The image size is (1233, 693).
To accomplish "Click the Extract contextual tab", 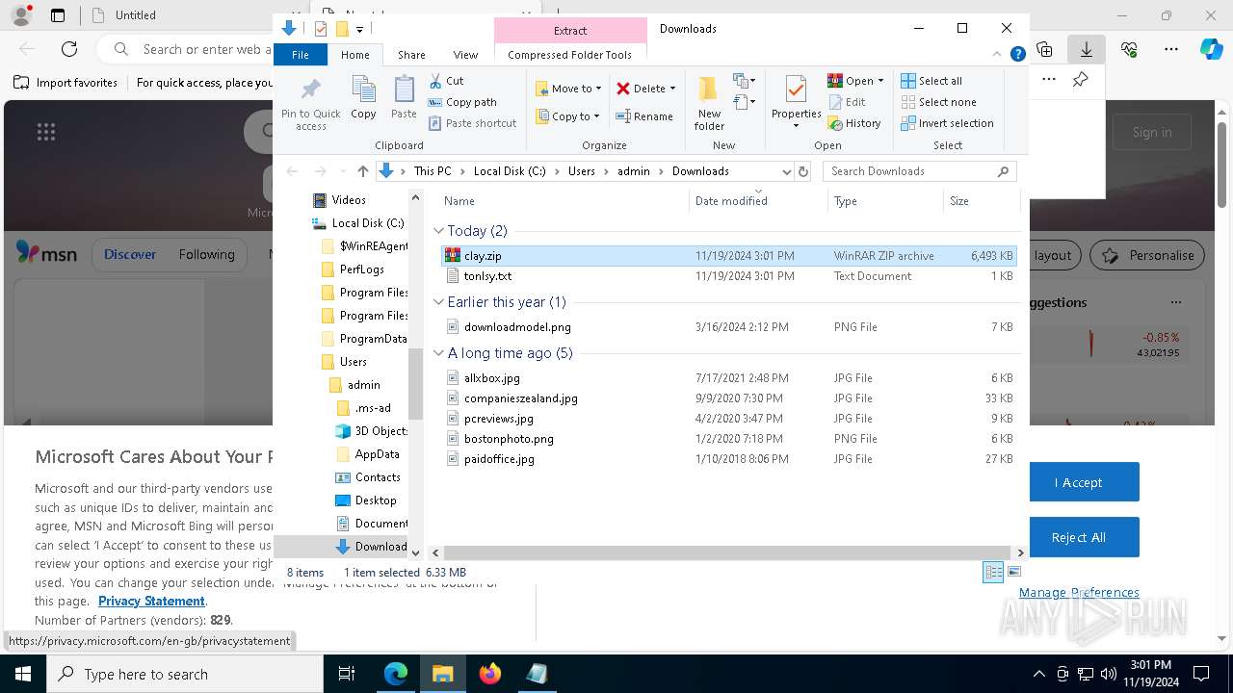I will (x=570, y=31).
